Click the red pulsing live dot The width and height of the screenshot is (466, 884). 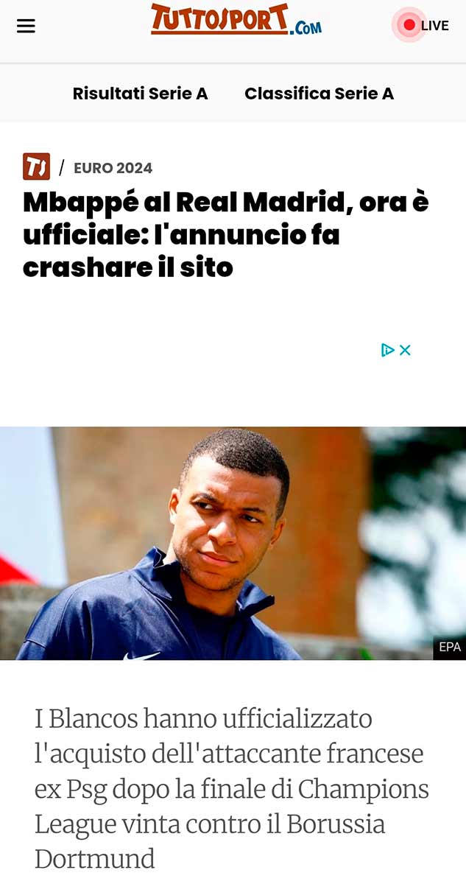point(409,25)
